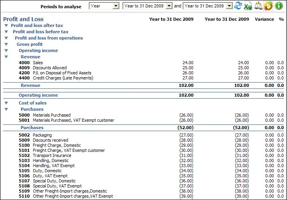Screen dimensions: 287x200
Task: Click the second-period Operating income total 102.00
Action: coord(242,95)
